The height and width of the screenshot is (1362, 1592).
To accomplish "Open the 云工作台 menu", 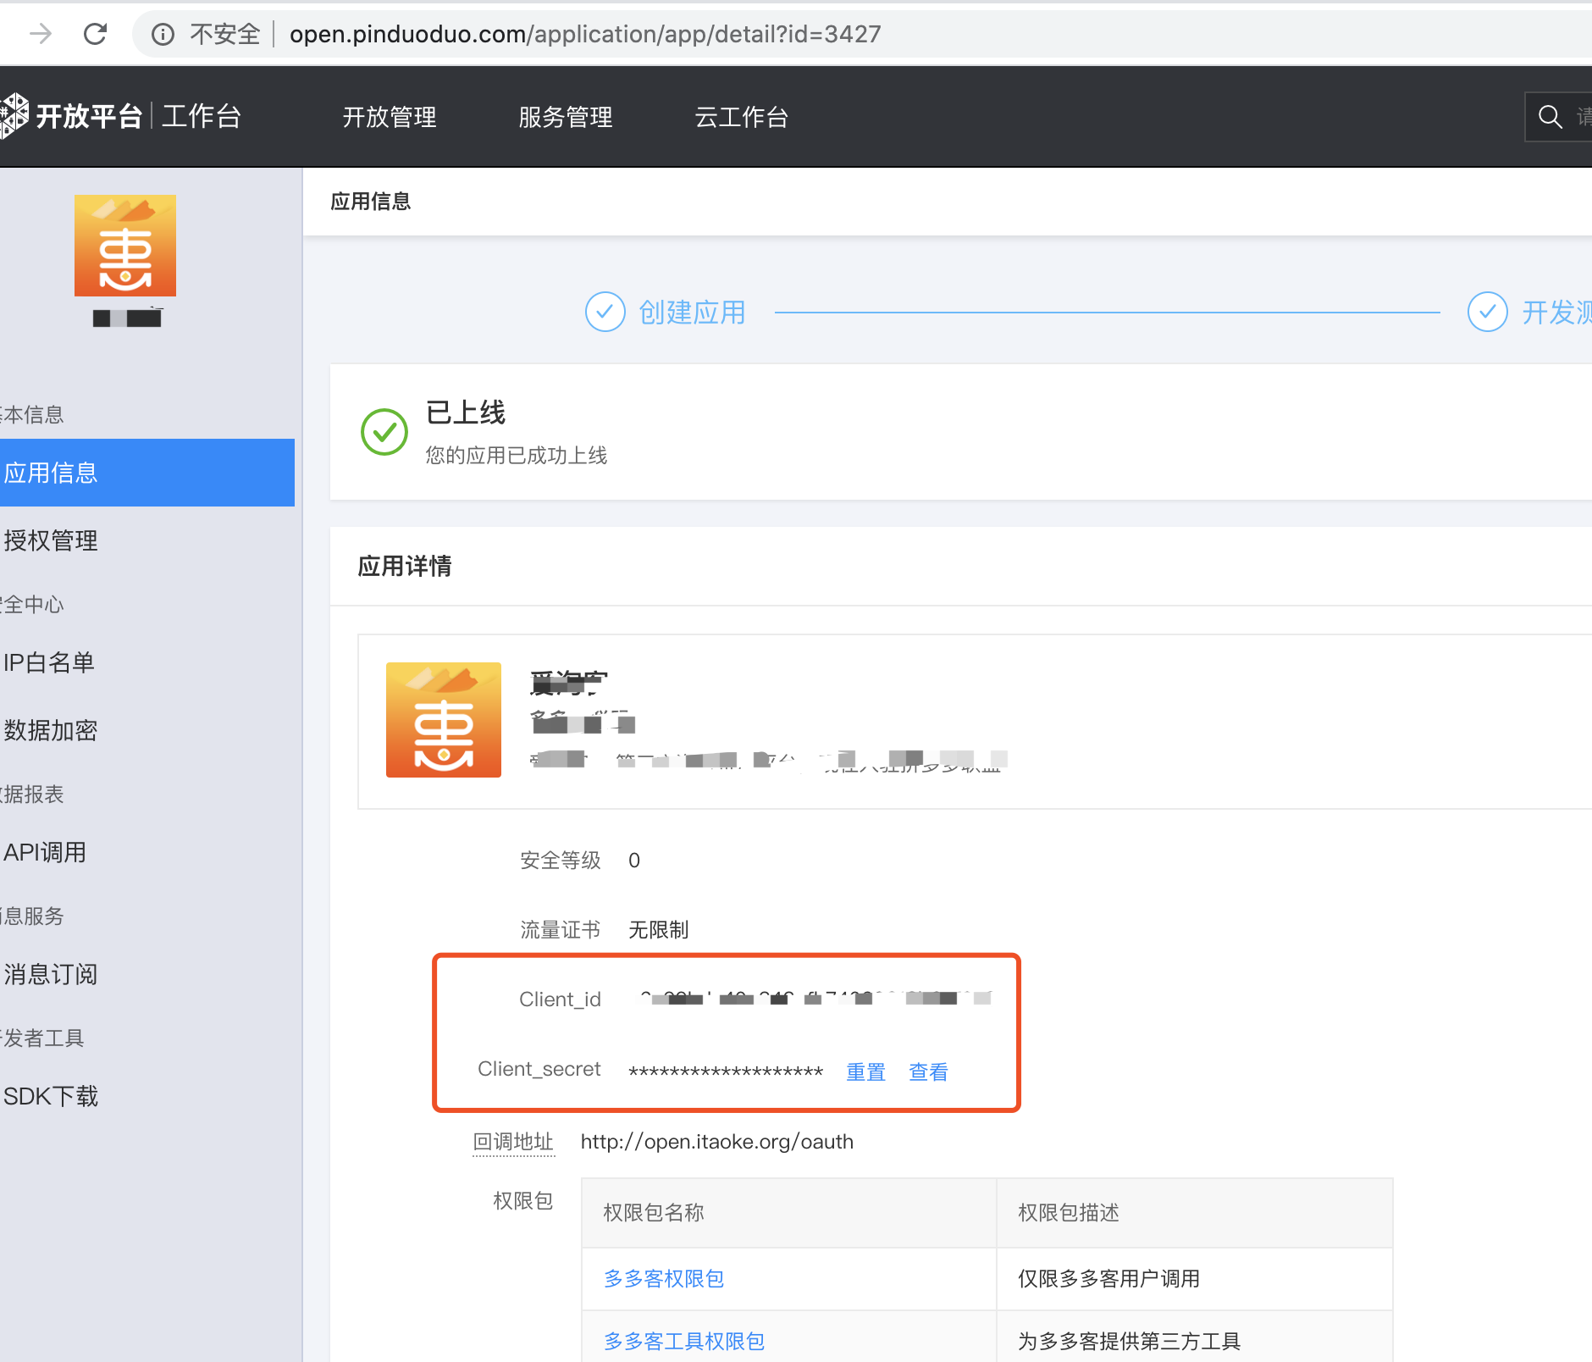I will point(742,117).
